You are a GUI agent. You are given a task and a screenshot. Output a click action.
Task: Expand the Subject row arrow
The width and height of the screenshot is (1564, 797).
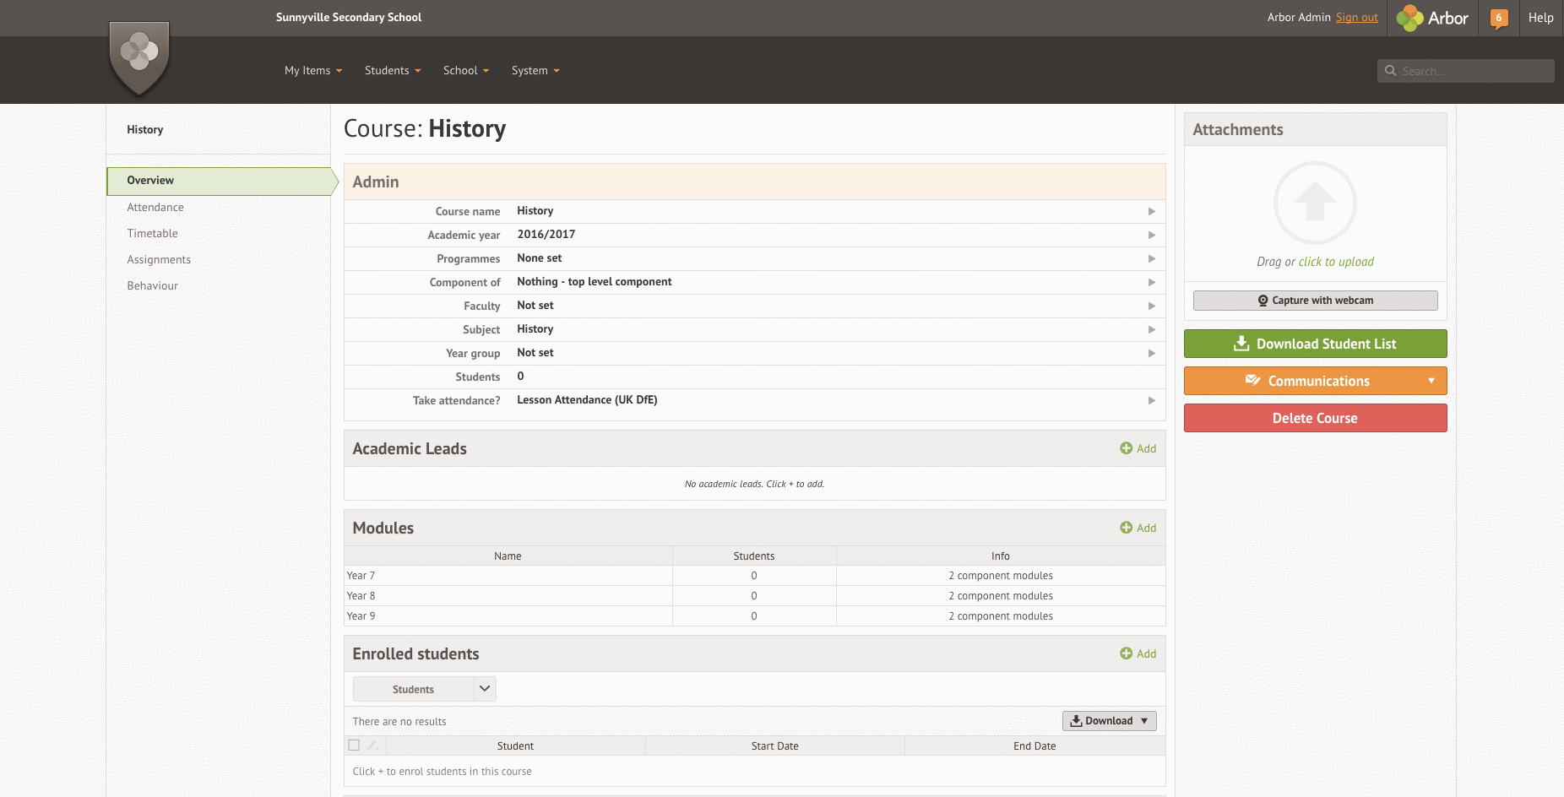tap(1152, 329)
